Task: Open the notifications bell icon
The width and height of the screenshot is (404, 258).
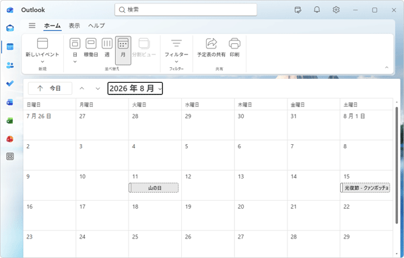Action: pos(317,10)
